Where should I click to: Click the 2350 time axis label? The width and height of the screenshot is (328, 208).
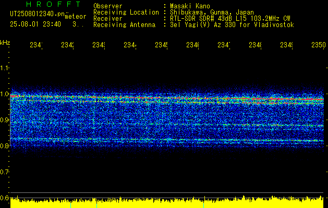[x=319, y=45]
